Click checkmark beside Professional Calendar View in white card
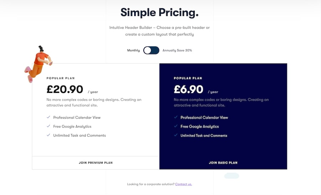The width and height of the screenshot is (321, 195). tap(48, 117)
